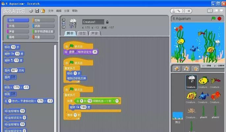The width and height of the screenshot is (226, 132).
Task: Select the 控制 control block category
Action: (43, 20)
